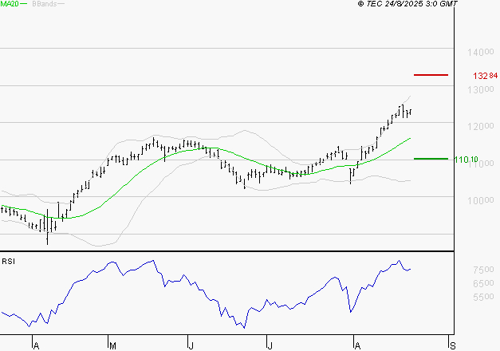Click the BBands legend label
Screen dimensions: 500x351
(x=45, y=4)
